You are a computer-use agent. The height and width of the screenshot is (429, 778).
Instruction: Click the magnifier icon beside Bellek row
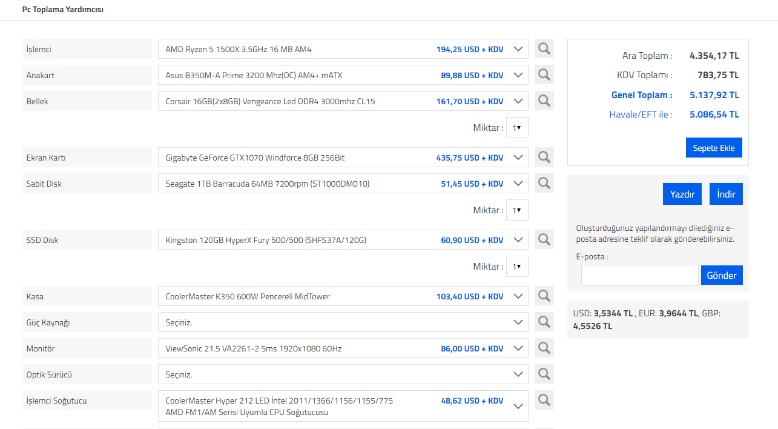(x=544, y=101)
